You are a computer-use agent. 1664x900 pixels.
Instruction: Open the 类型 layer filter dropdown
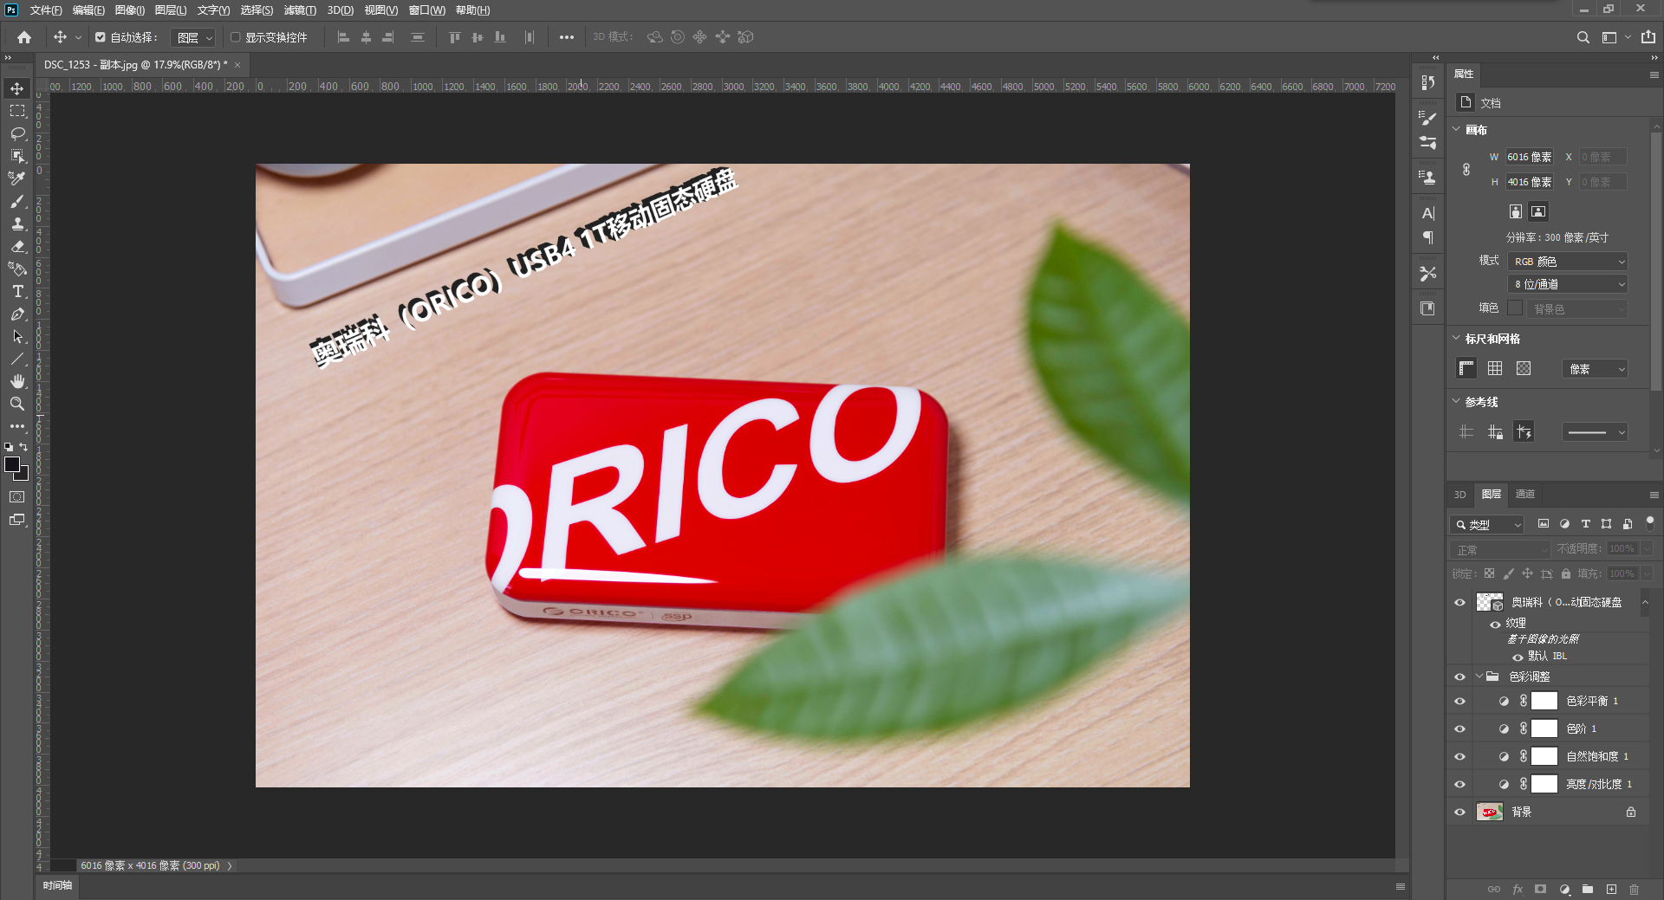(x=1487, y=524)
